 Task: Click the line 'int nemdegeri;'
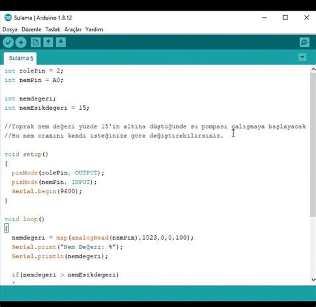point(30,99)
